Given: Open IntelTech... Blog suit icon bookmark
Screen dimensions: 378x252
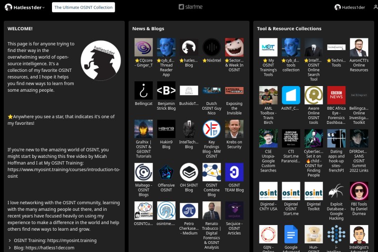Looking at the screenshot, I should click(189, 129).
